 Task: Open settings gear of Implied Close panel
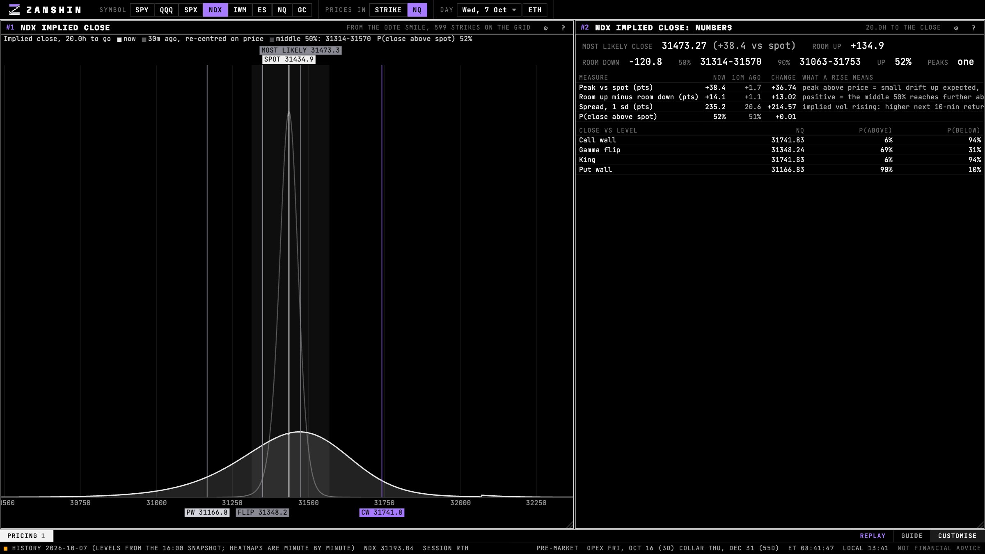545,28
